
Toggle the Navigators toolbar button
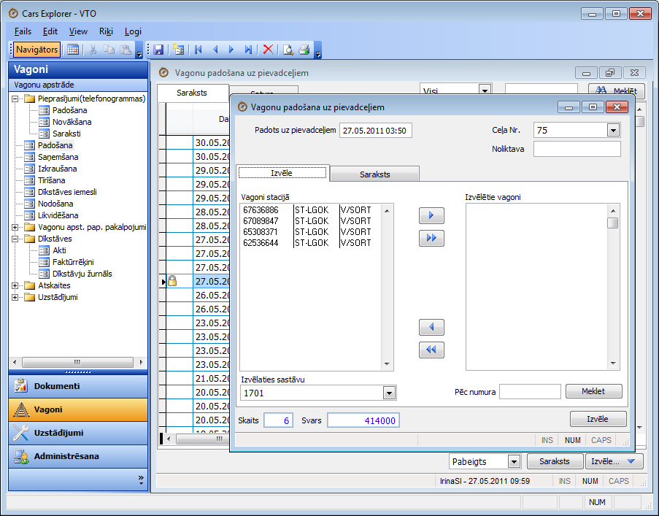(x=36, y=50)
